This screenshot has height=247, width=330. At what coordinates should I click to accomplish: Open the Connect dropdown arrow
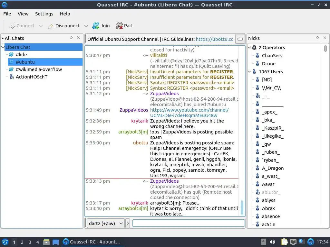(41, 26)
